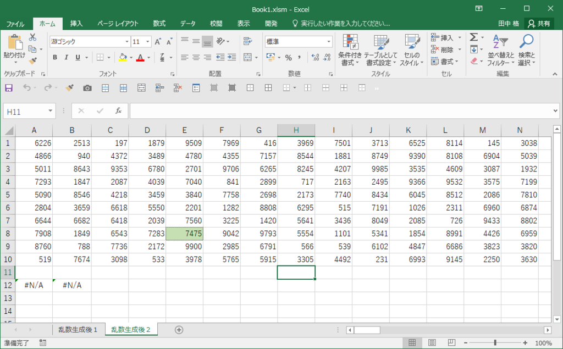Switch to the 数式 ribbon tab

(159, 24)
